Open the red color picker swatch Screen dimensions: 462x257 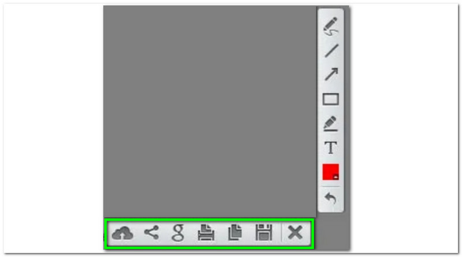pos(330,172)
